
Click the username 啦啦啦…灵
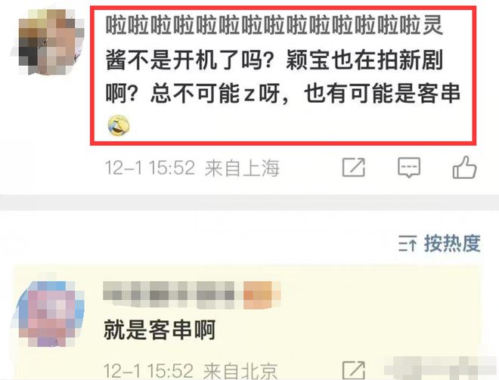(x=274, y=26)
